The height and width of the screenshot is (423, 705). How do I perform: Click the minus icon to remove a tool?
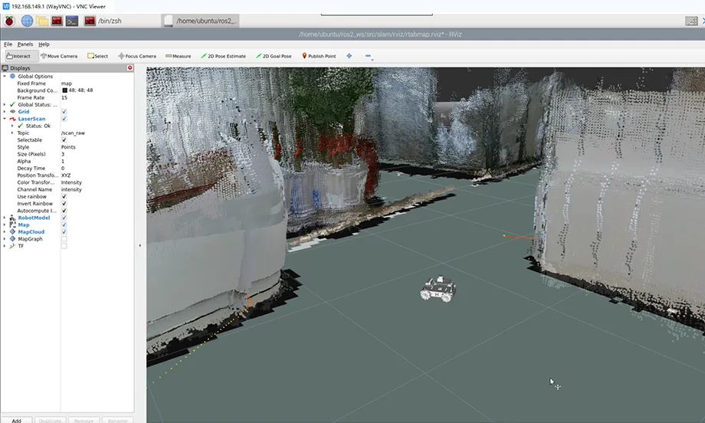pos(369,56)
